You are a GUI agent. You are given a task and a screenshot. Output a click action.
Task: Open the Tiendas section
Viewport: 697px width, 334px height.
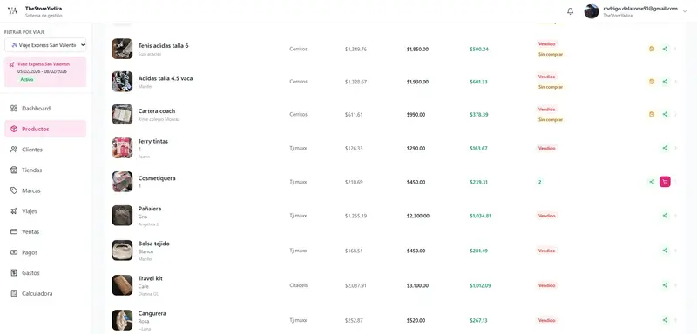tap(45, 170)
